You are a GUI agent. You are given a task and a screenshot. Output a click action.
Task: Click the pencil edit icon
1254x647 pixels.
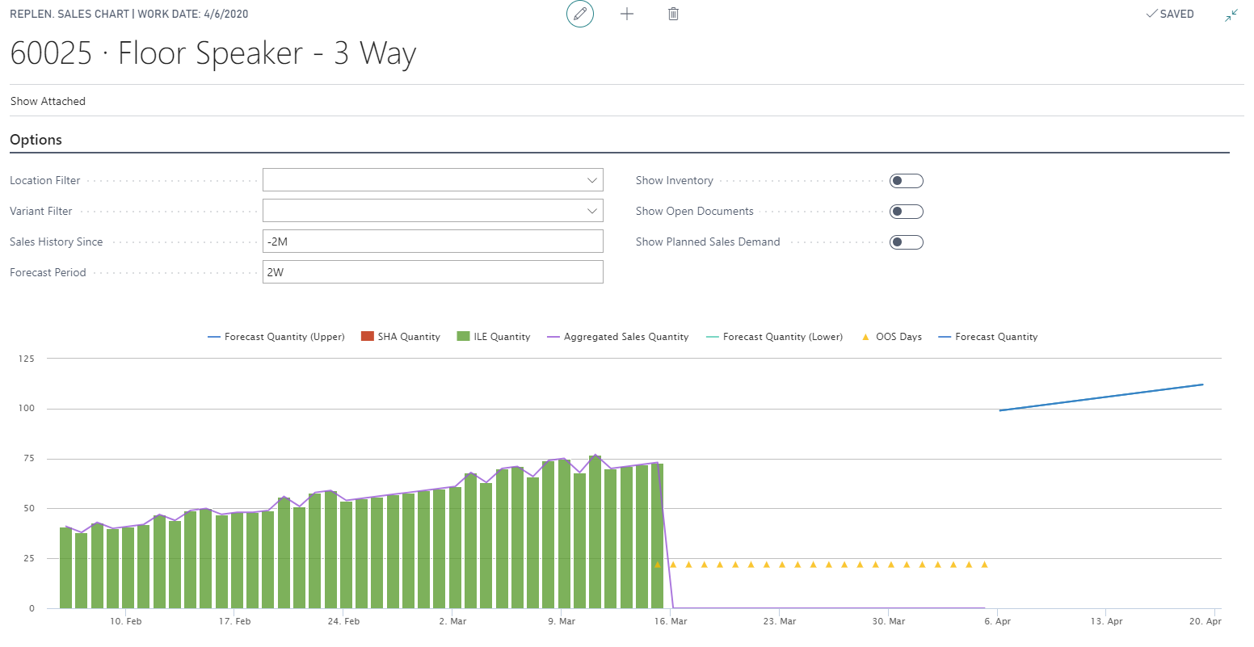tap(579, 14)
